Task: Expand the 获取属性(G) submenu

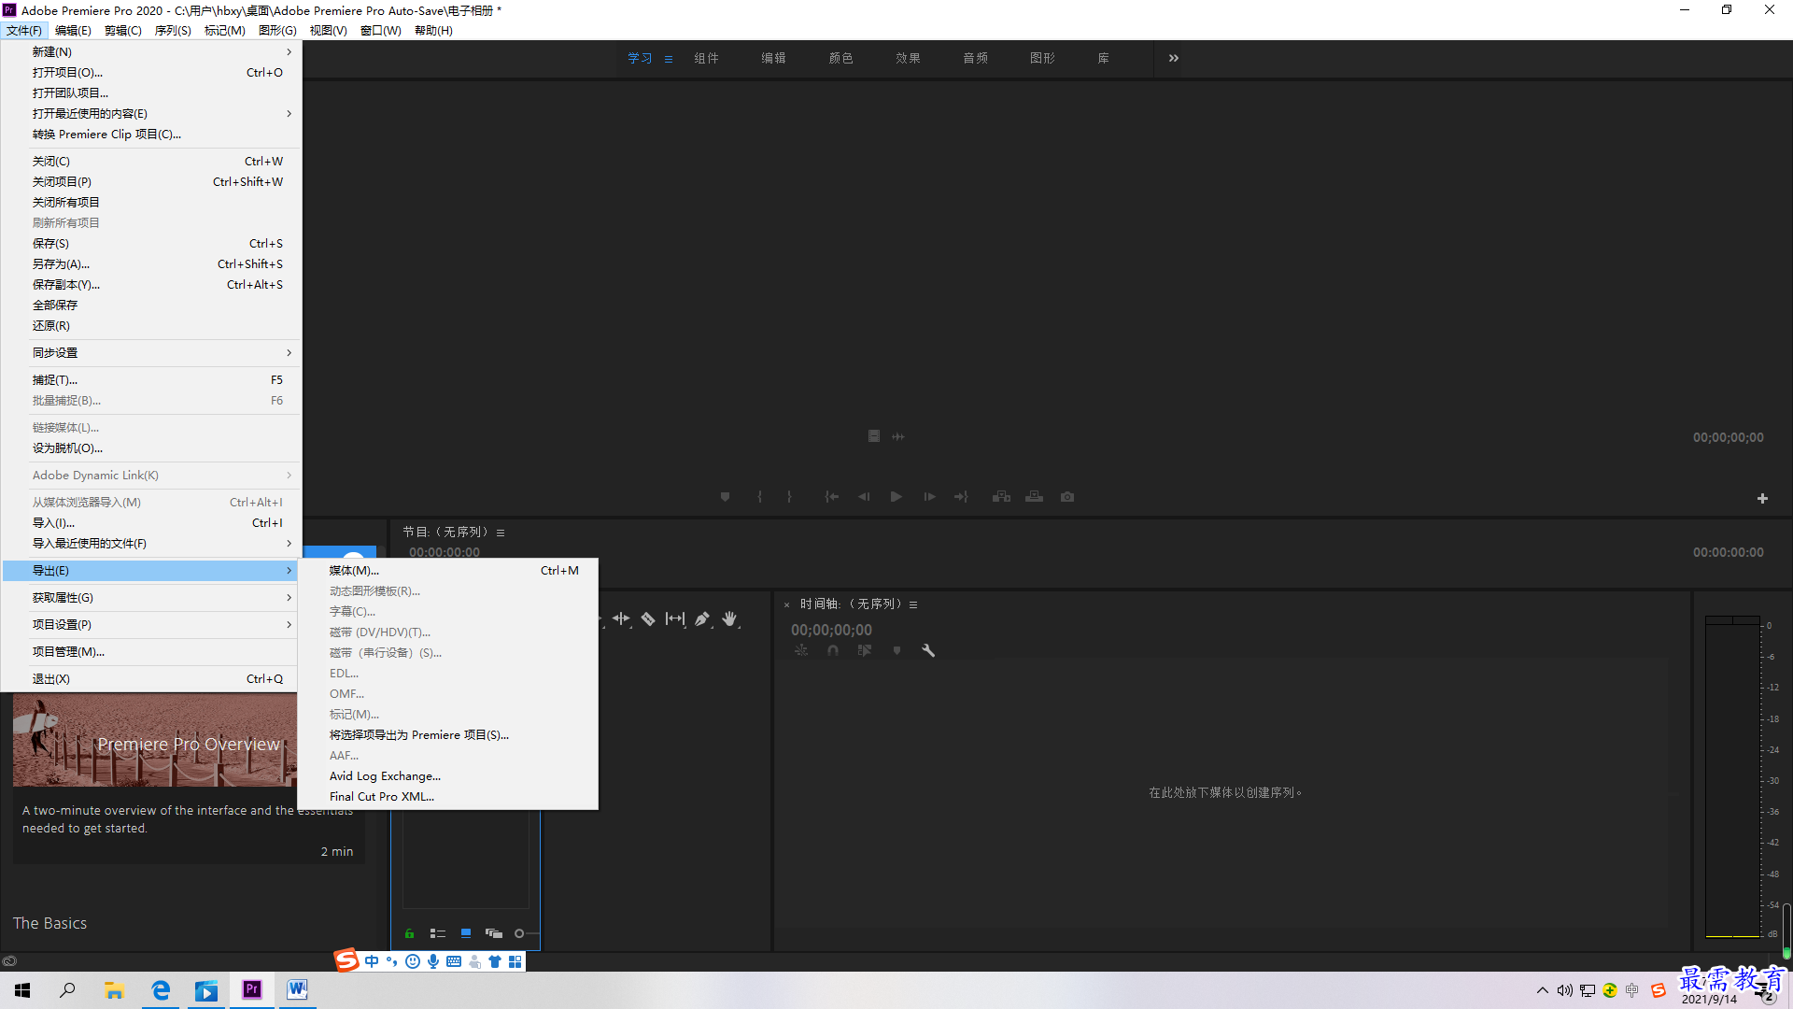Action: click(150, 597)
